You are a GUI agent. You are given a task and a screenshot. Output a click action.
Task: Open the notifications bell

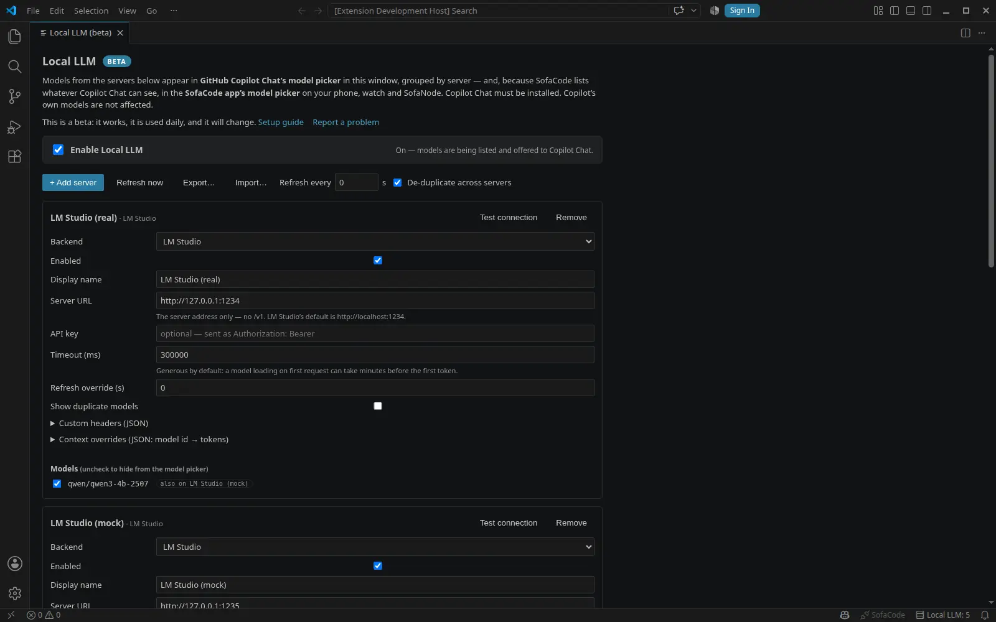pos(985,615)
